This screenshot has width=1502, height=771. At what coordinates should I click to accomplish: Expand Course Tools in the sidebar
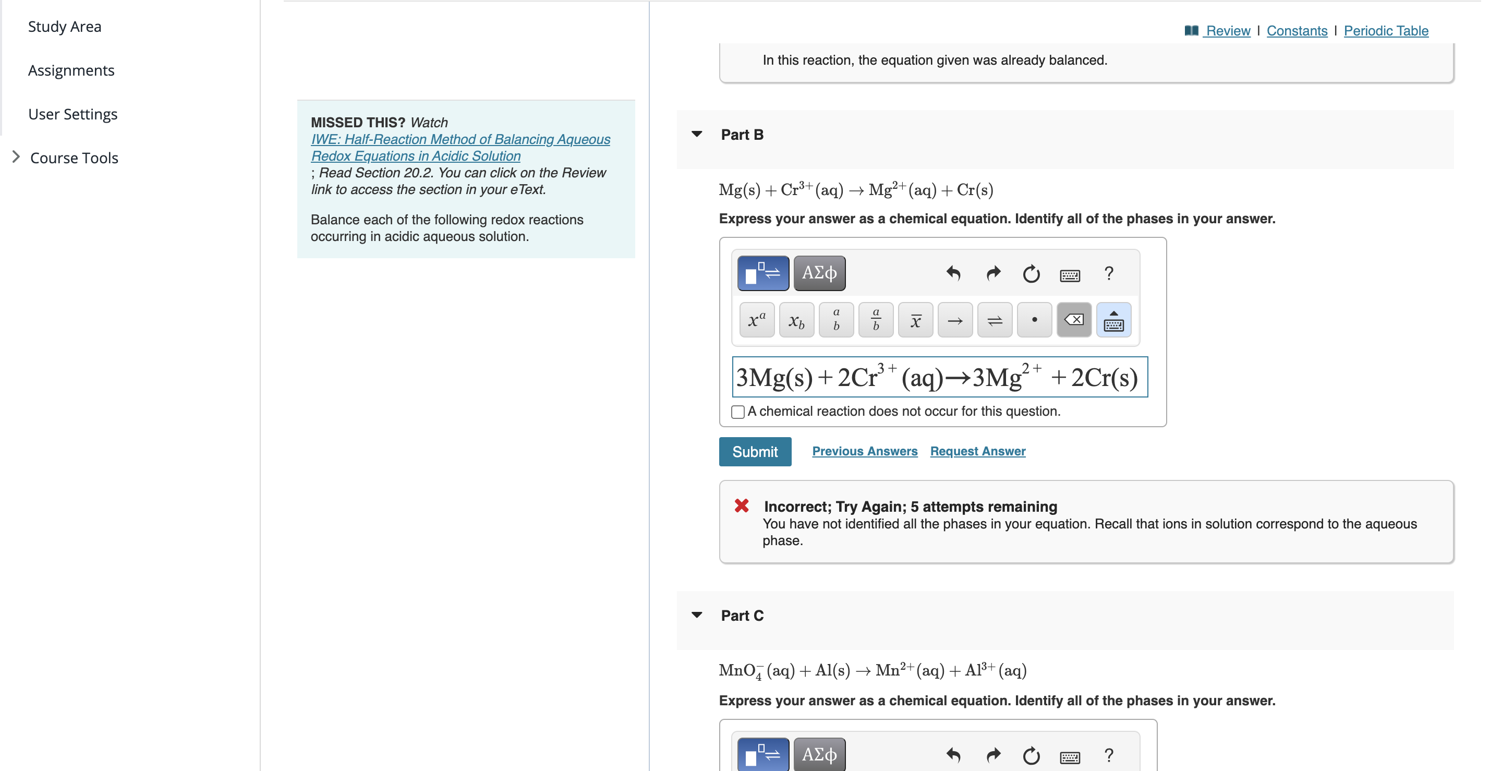point(16,158)
